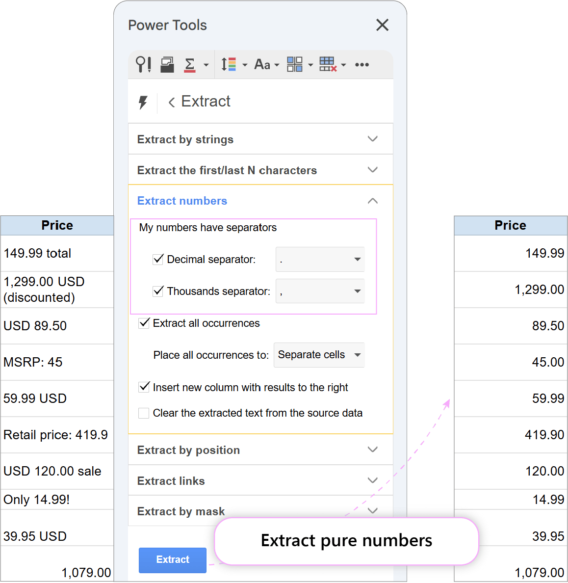
Task: Expand the Extract by position section
Action: tap(260, 450)
